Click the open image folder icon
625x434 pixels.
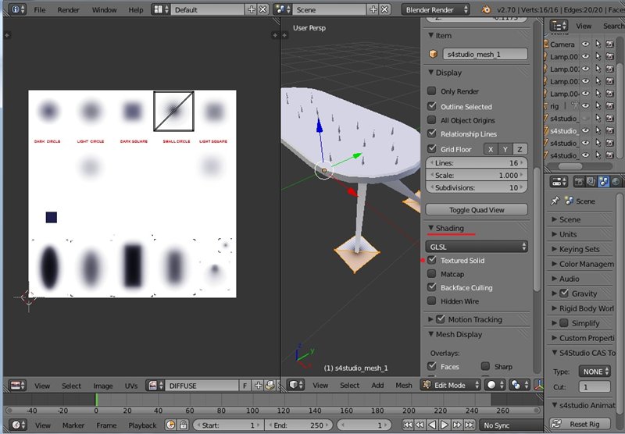click(270, 386)
